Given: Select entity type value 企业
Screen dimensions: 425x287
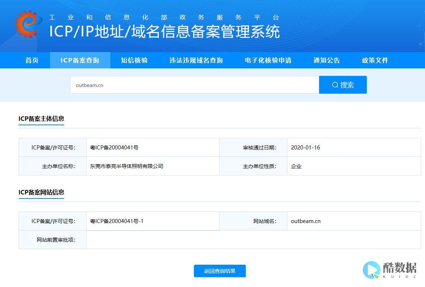Looking at the screenshot, I should (296, 166).
